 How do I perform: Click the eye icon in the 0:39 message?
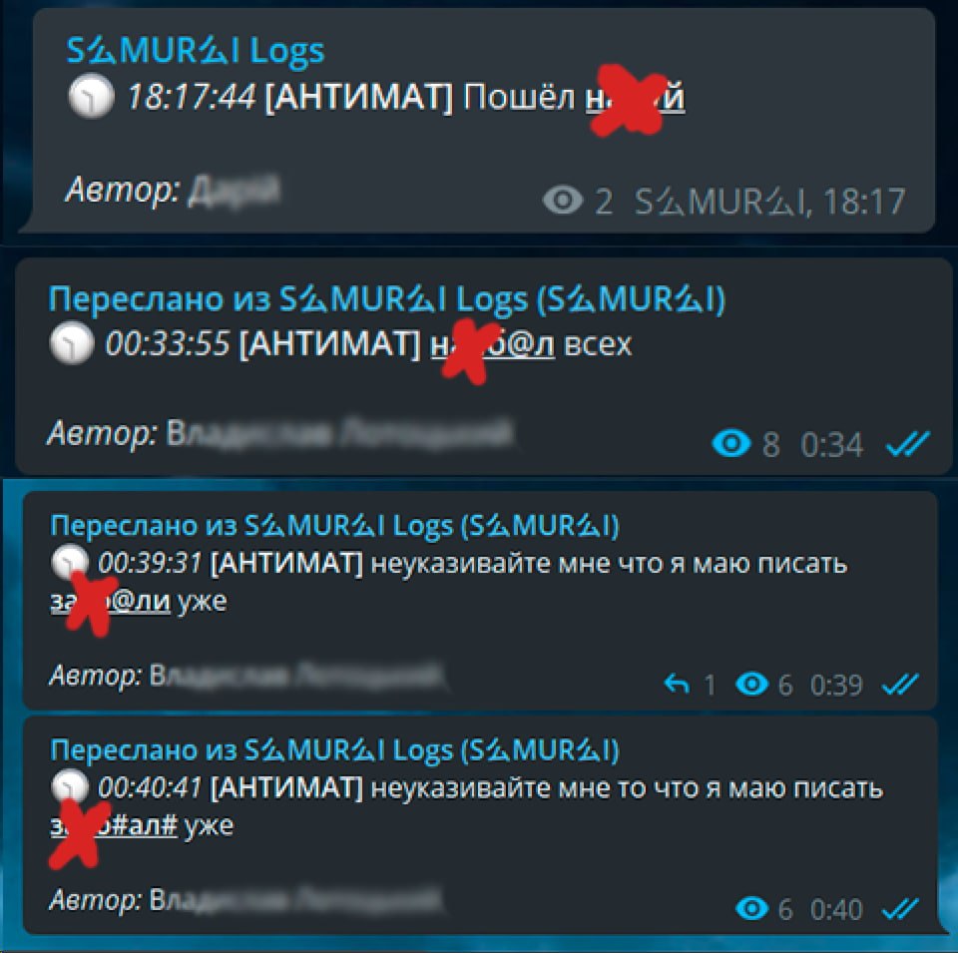pos(752,685)
